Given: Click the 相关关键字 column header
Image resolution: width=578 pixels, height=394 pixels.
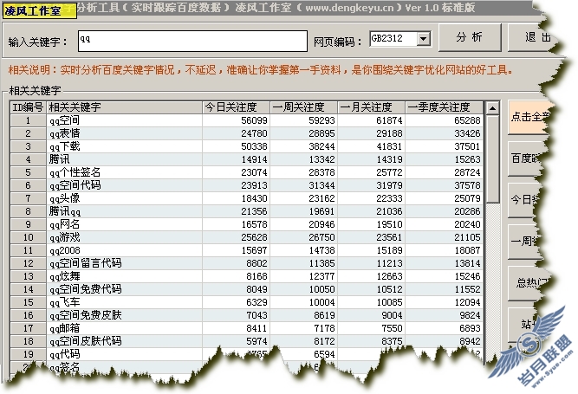Looking at the screenshot, I should 124,107.
